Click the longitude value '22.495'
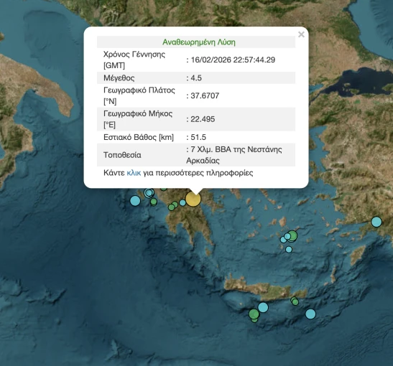The width and height of the screenshot is (393, 366). (203, 119)
